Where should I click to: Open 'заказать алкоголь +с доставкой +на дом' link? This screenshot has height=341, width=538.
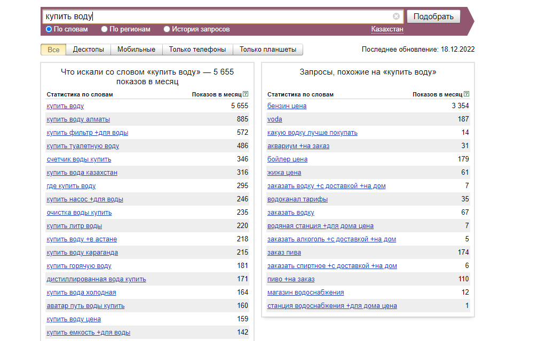point(331,240)
